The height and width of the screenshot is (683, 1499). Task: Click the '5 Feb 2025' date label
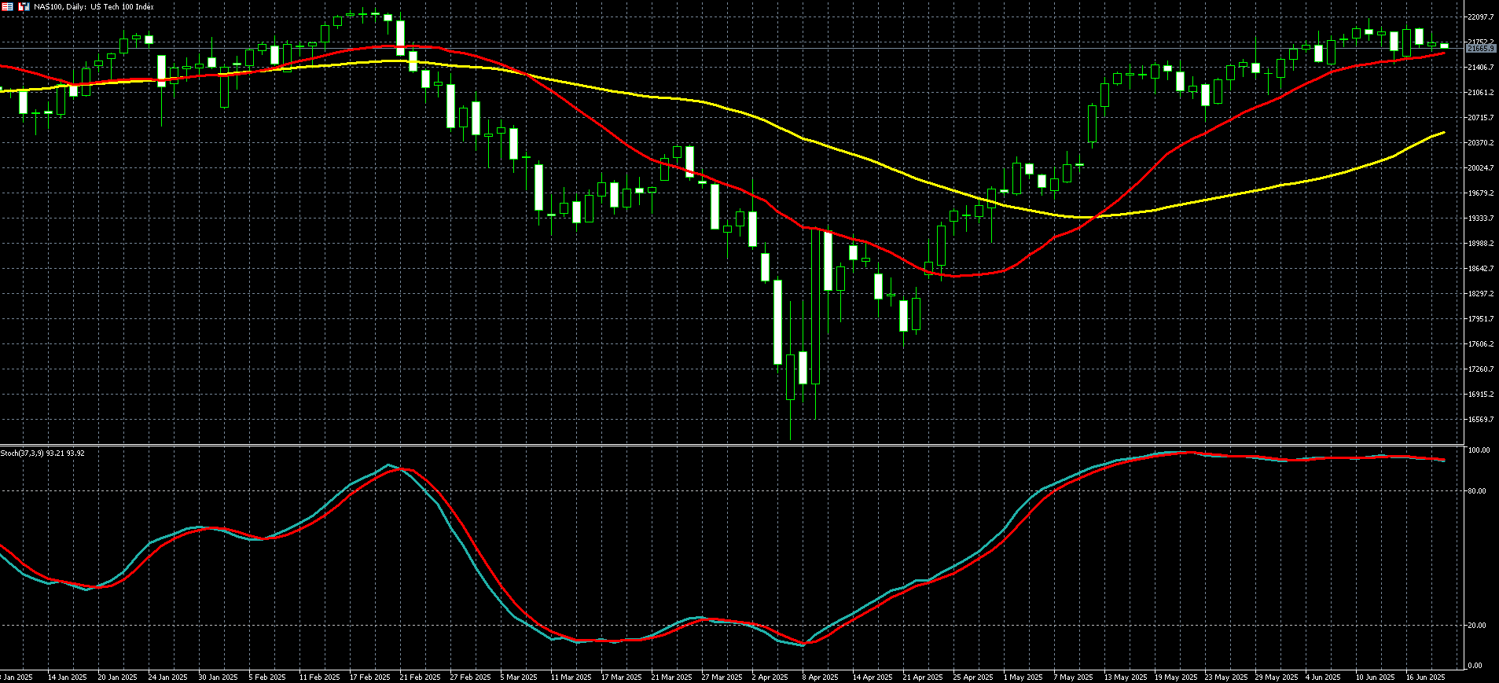(x=267, y=677)
